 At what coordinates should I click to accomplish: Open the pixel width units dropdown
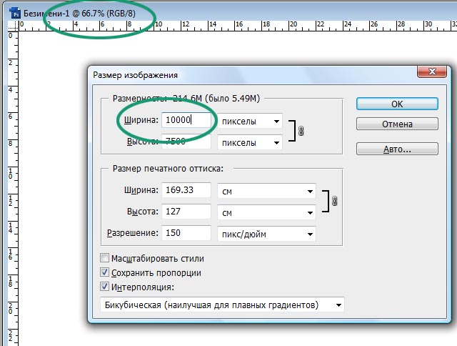pos(250,121)
